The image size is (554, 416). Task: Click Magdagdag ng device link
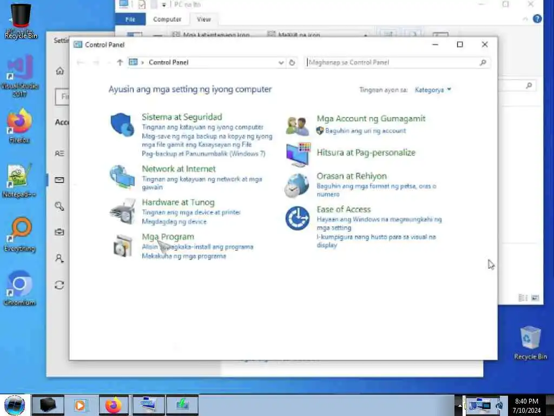174,222
